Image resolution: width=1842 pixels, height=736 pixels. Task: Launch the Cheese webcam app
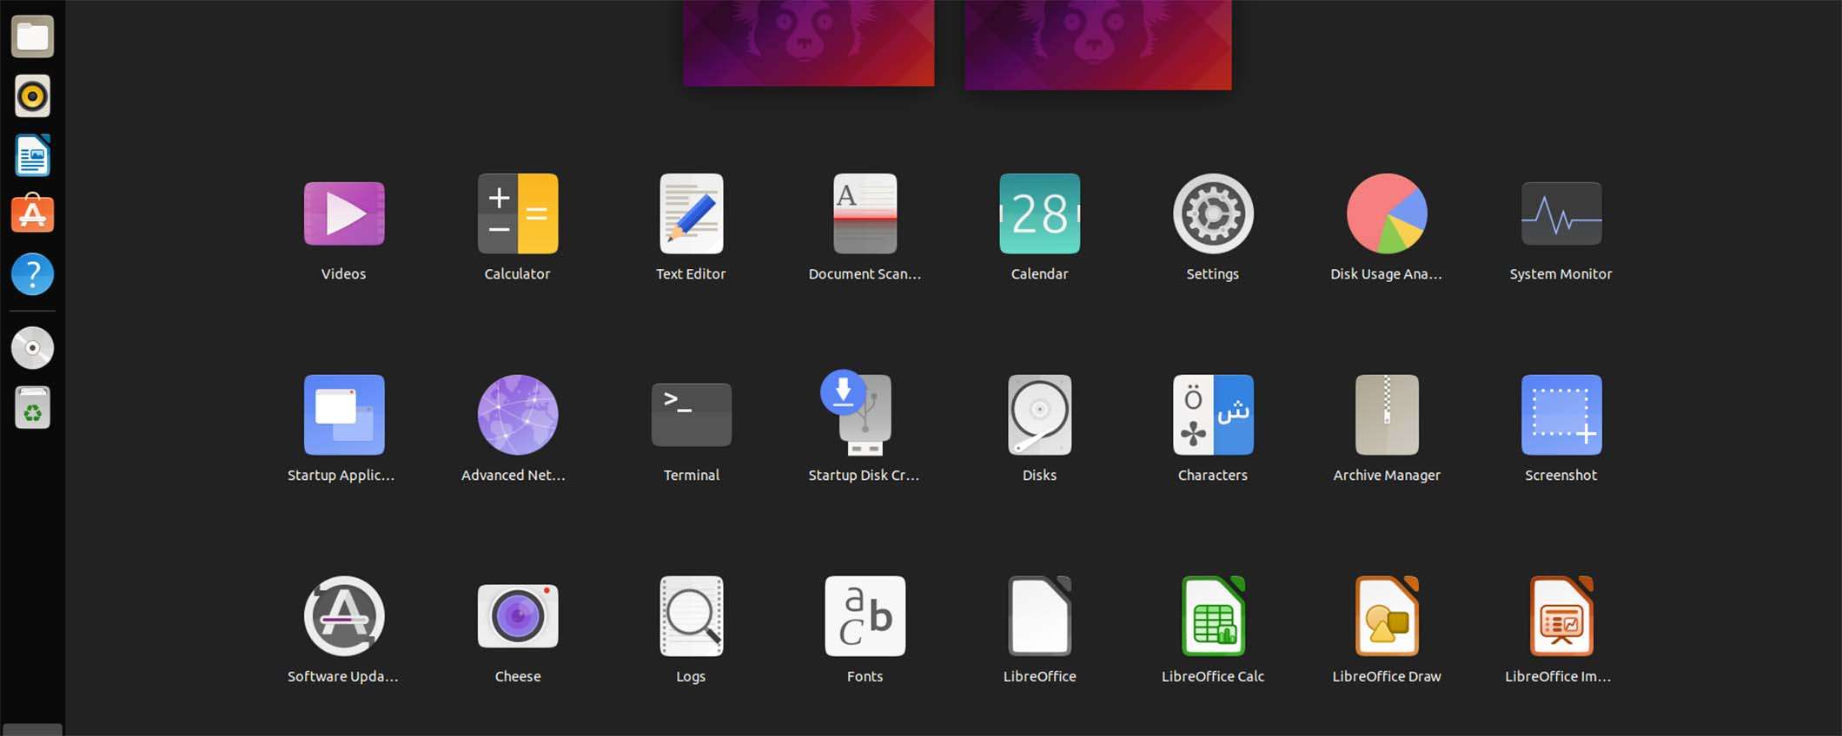tap(518, 617)
